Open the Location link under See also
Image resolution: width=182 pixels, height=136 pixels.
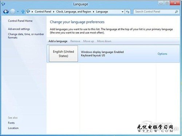[13, 128]
